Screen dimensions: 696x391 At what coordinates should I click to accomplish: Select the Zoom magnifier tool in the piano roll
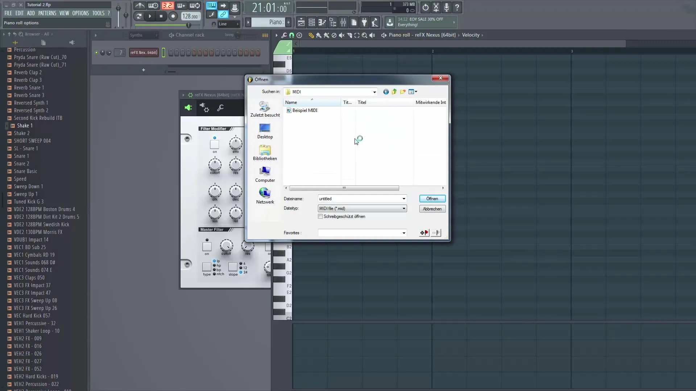[x=364, y=35]
